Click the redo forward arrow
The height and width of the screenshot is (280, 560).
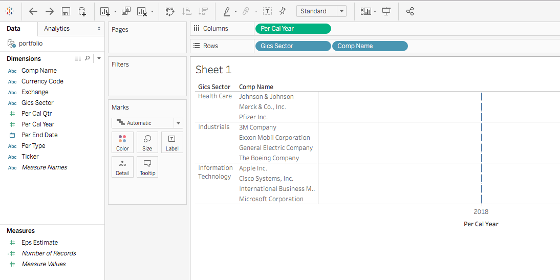[x=50, y=11]
